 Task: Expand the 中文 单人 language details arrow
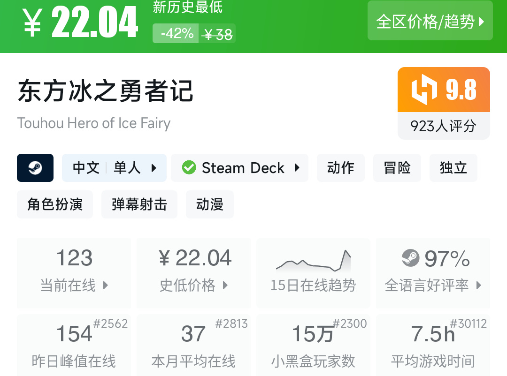pyautogui.click(x=154, y=168)
